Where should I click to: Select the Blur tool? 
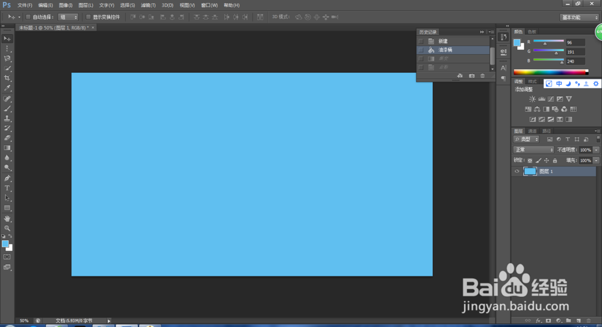7,158
